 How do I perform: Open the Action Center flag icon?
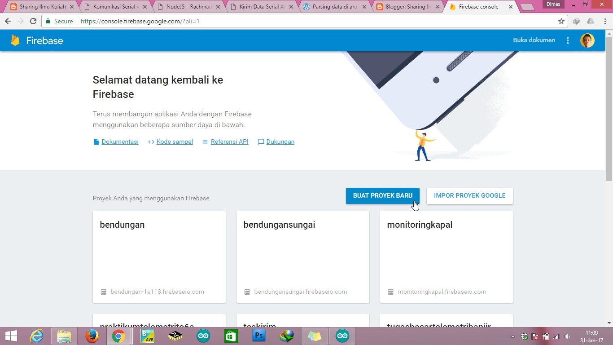(534, 336)
